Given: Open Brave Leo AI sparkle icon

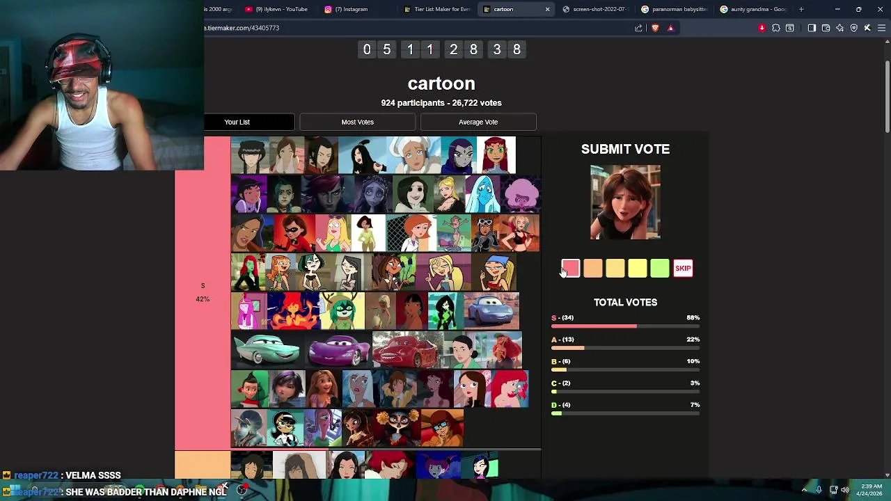Looking at the screenshot, I should click(x=839, y=28).
